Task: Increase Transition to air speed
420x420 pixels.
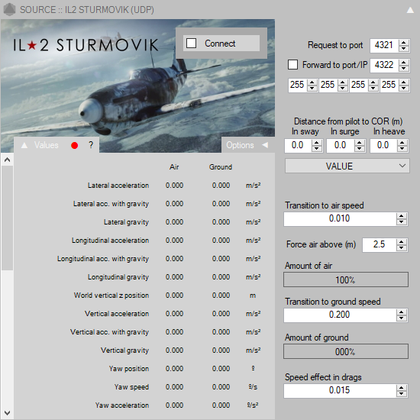Action: 401,216
